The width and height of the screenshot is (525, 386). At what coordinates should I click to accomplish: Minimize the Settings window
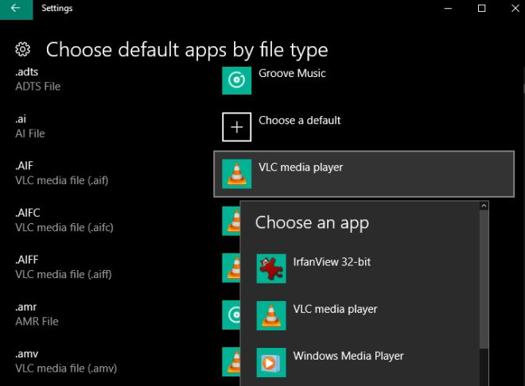(x=448, y=9)
